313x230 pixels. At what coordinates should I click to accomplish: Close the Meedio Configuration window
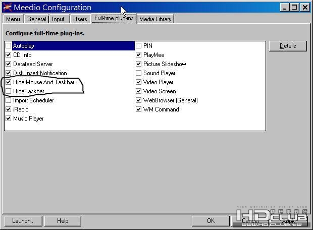[x=305, y=8]
